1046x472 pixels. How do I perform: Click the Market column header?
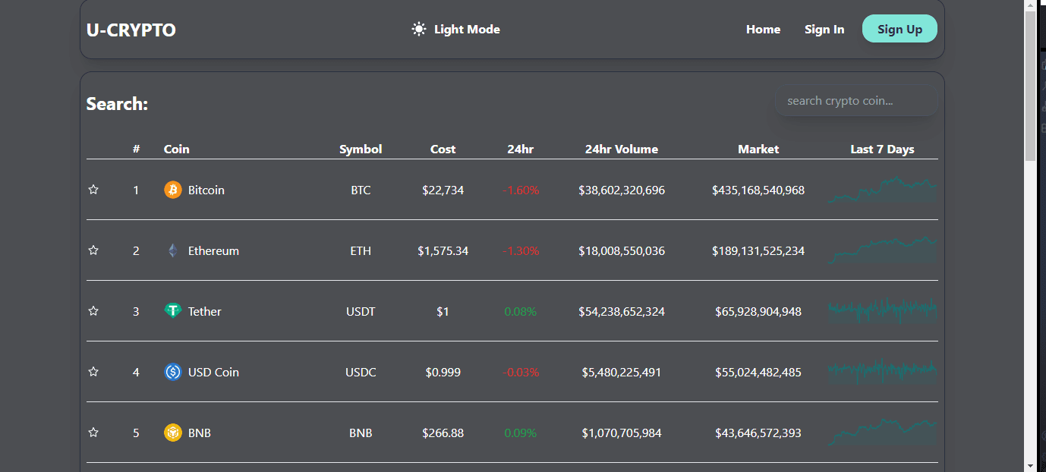point(758,149)
